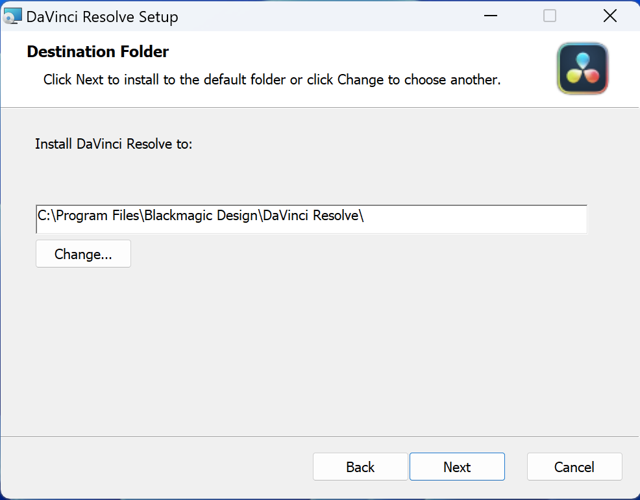Viewport: 640px width, 500px height.
Task: Minimize the DaVinci Resolve Setup window
Action: pos(489,16)
